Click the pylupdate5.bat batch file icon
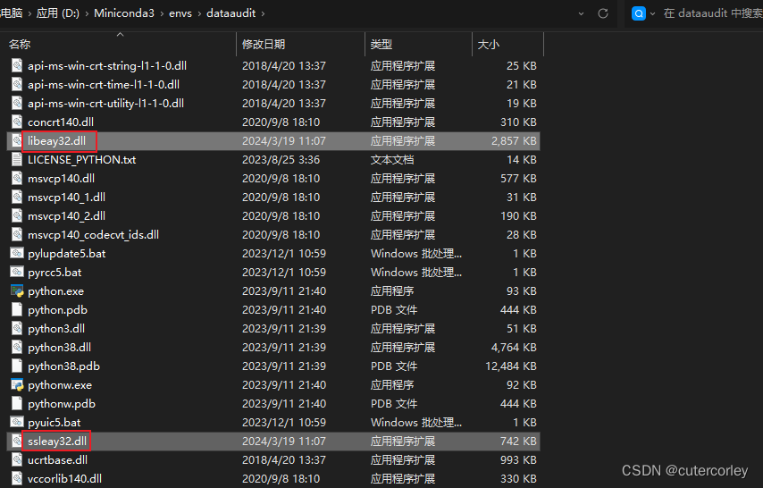This screenshot has height=488, width=763. [x=17, y=253]
